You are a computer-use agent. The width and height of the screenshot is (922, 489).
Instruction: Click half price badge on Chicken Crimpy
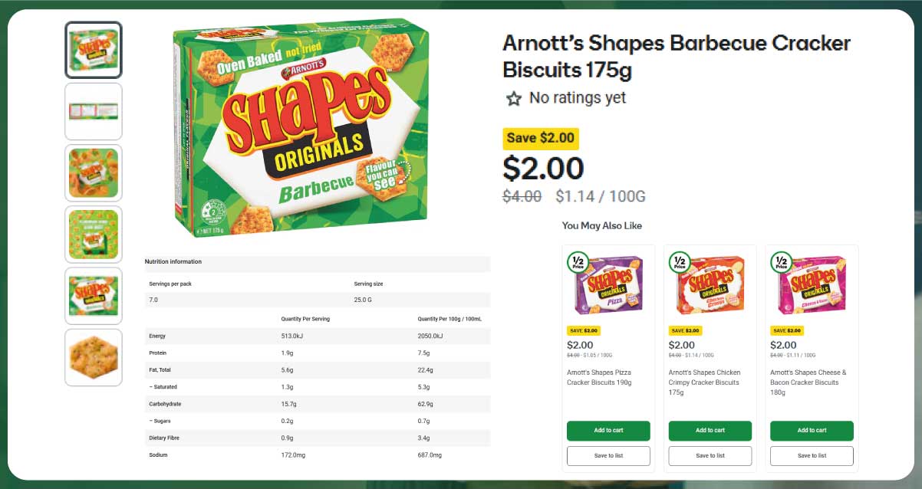coord(679,263)
